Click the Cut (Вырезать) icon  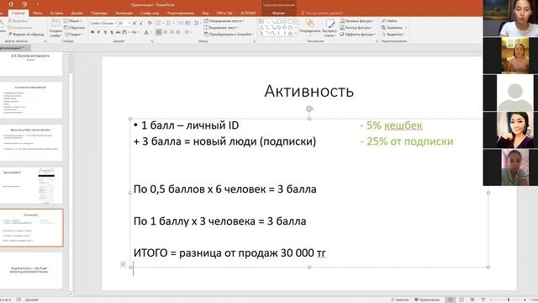tap(10, 21)
